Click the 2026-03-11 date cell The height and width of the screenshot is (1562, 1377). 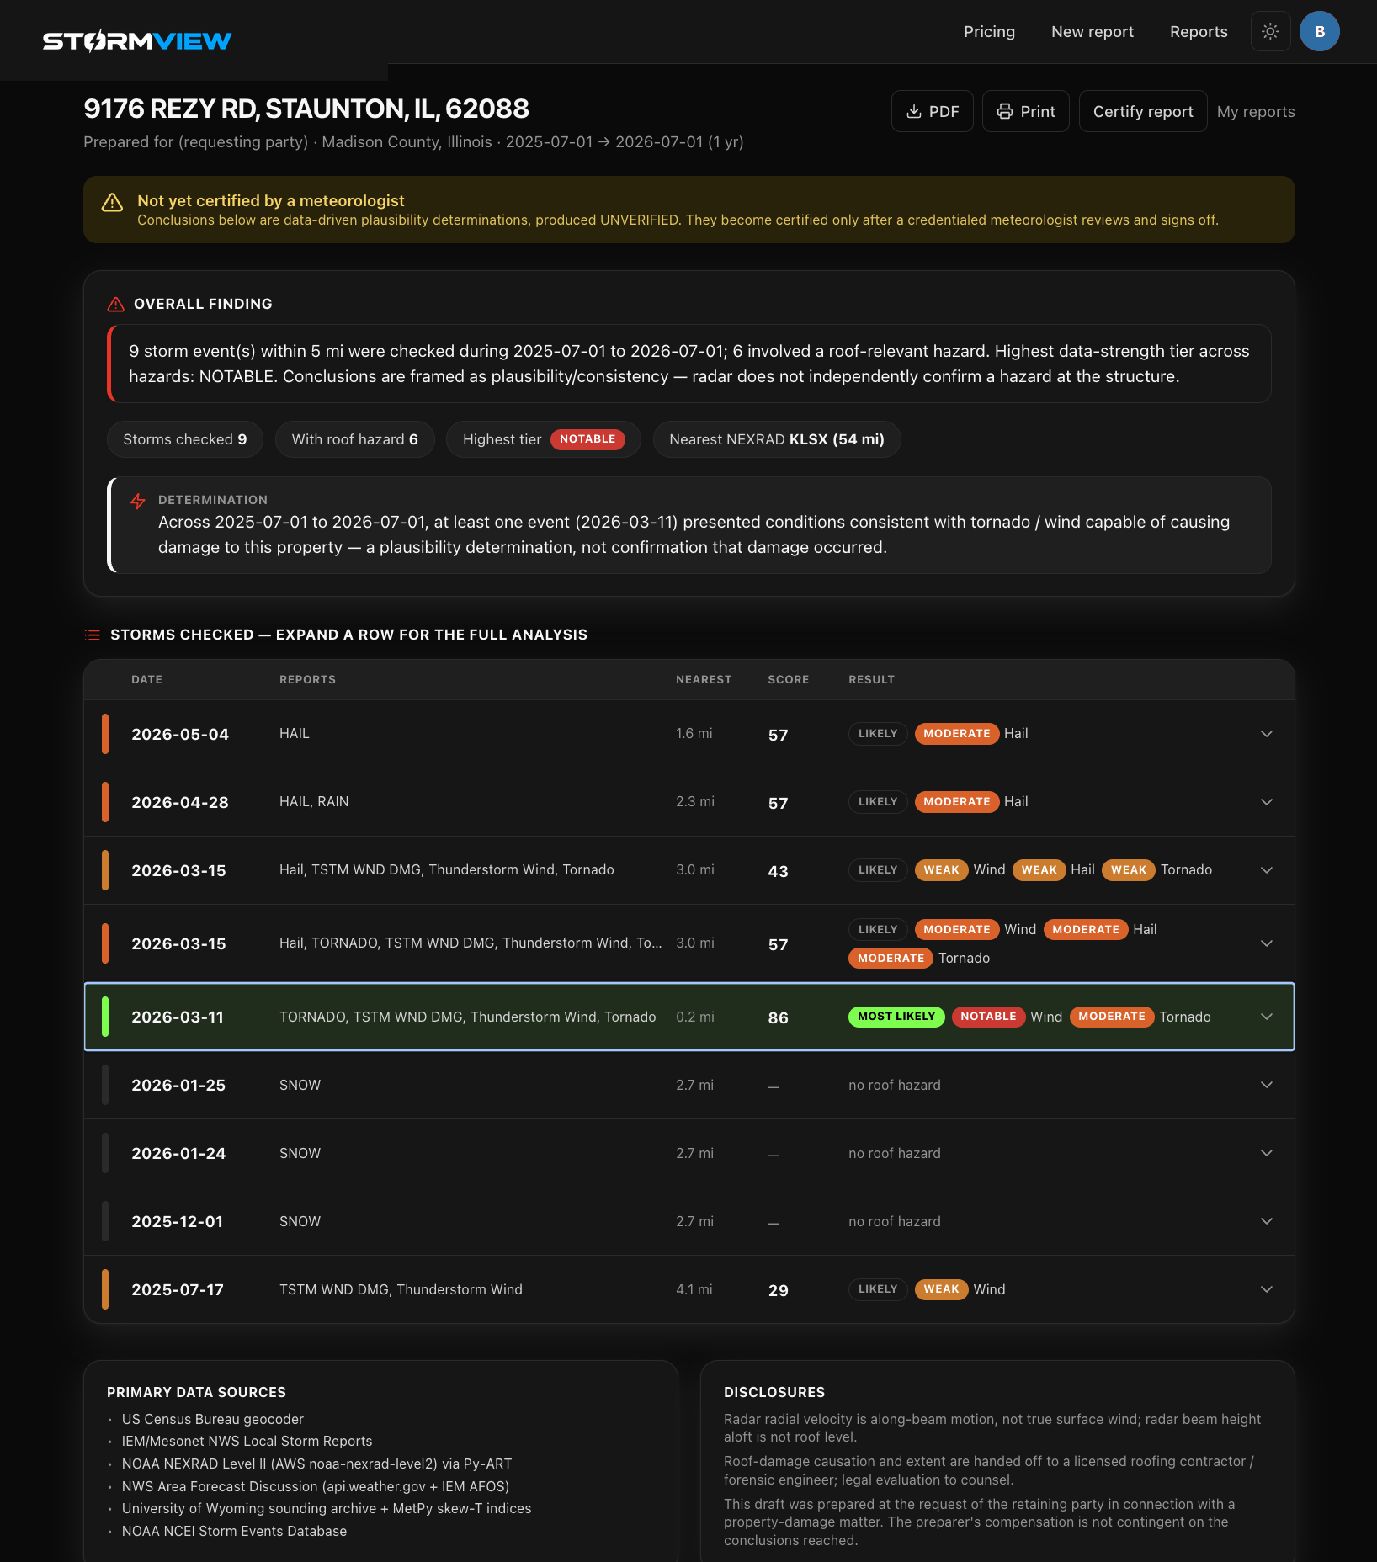coord(178,1017)
